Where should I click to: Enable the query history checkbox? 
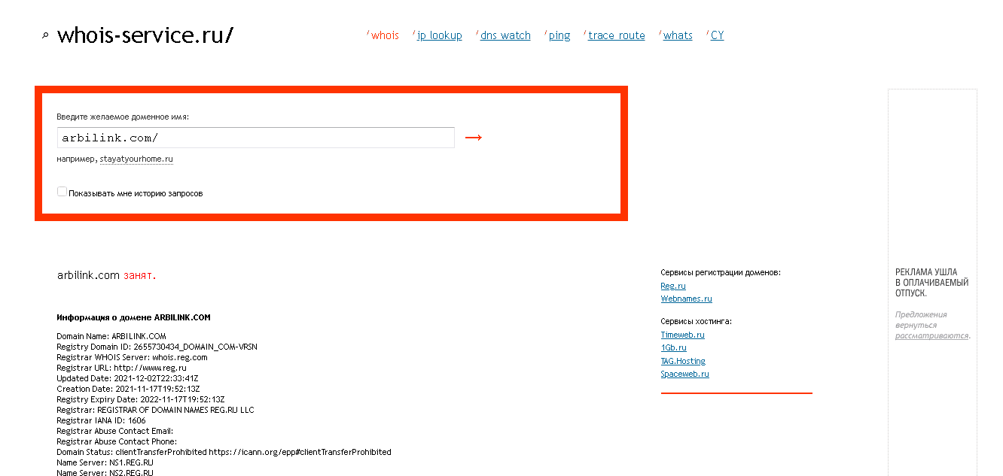(x=62, y=193)
